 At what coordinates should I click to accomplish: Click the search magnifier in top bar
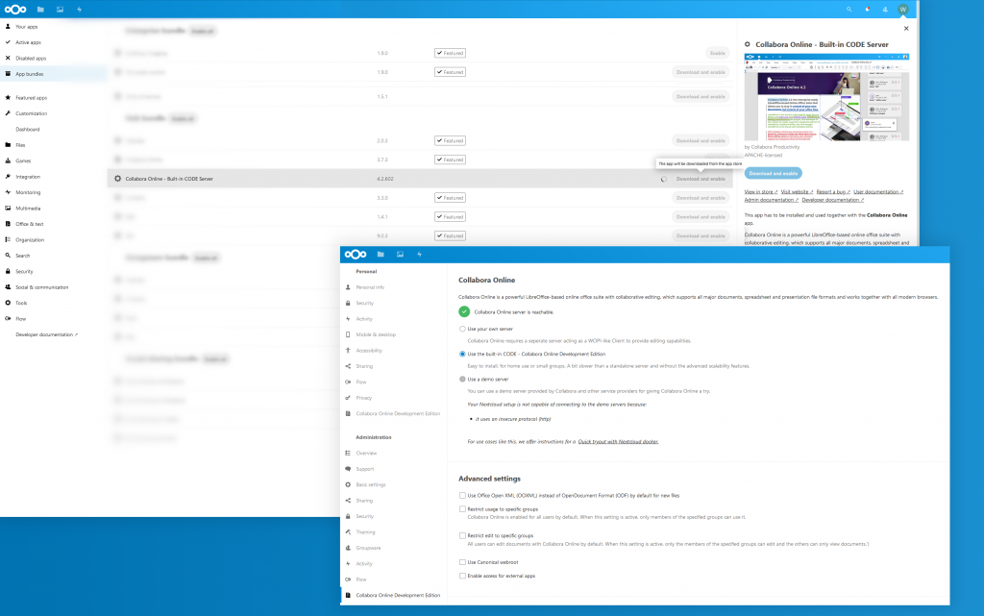point(849,10)
